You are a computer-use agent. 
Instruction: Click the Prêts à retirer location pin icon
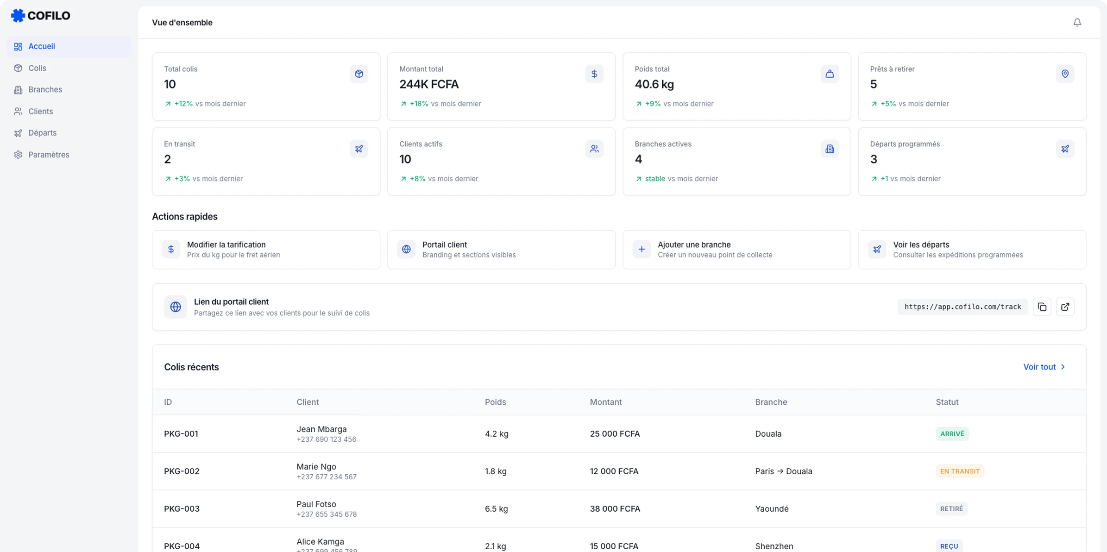click(1065, 74)
